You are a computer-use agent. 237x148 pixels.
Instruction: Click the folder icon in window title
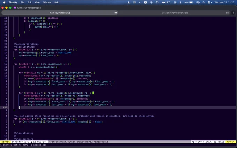pos(15,8)
